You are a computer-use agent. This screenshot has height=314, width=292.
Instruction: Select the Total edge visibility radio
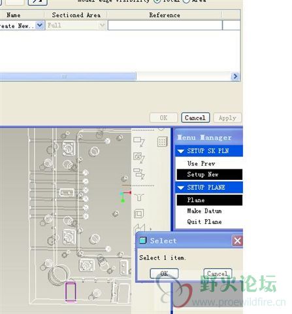pos(157,1)
